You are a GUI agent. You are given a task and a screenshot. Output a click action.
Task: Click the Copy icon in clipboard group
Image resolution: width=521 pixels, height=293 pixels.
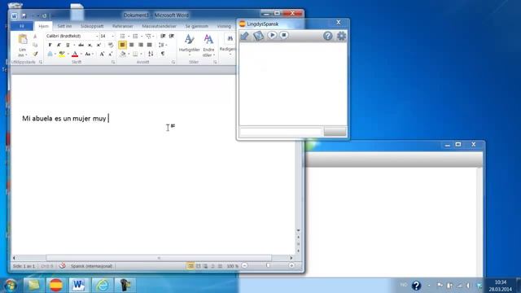pos(35,45)
